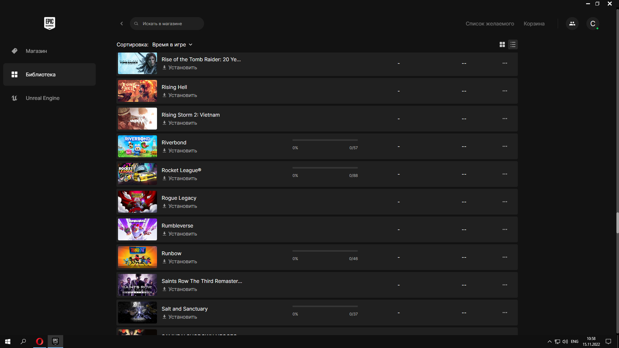Click the library vertical scrollbar
Screen dimensions: 619x348
pos(617,223)
